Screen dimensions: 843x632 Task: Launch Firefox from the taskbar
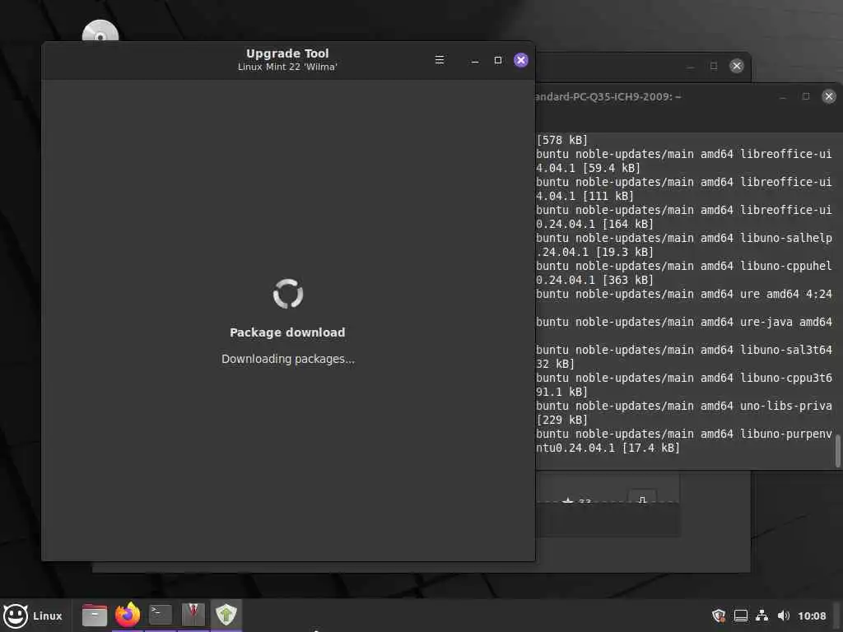(128, 615)
